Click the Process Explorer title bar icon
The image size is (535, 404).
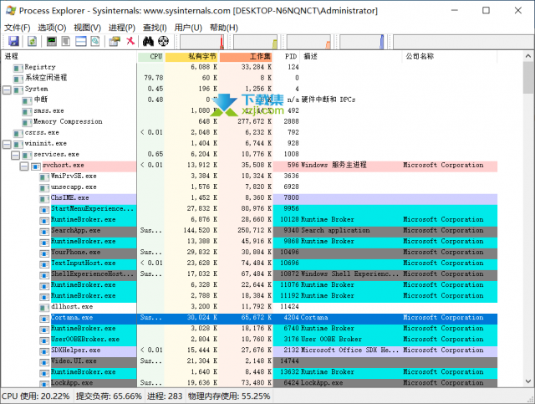(x=11, y=11)
